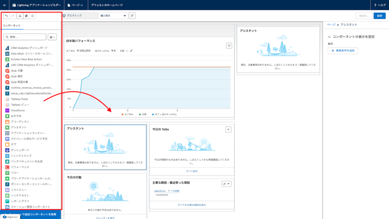Viewport: 389px width, 219px height.
Task: Click the 検索条件を追加 button
Action: [x=343, y=51]
